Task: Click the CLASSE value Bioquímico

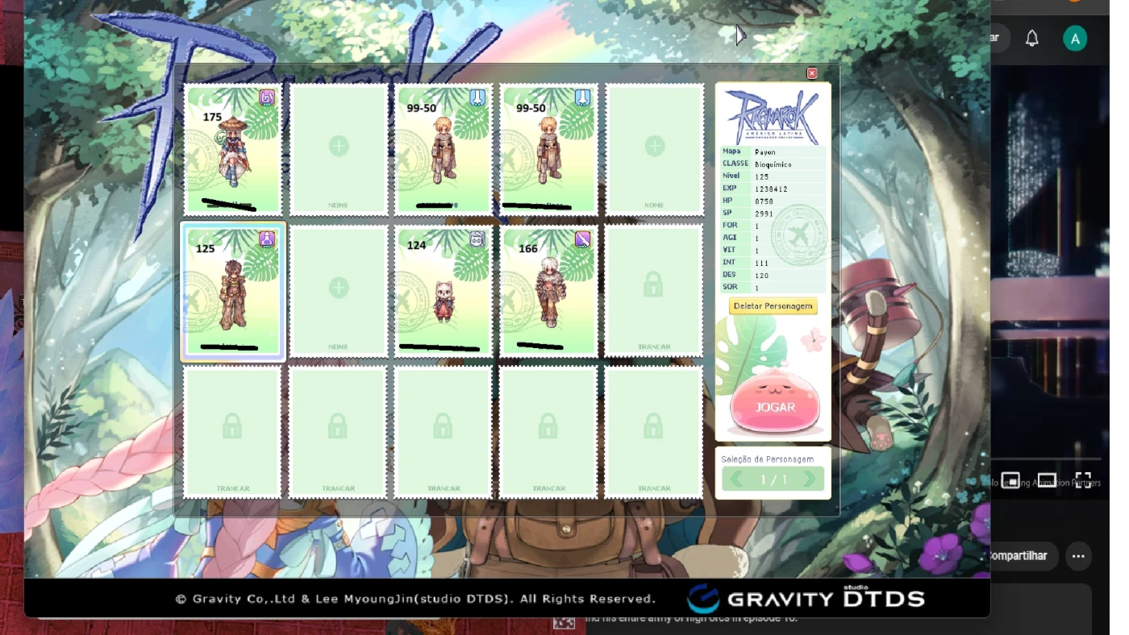Action: coord(773,164)
